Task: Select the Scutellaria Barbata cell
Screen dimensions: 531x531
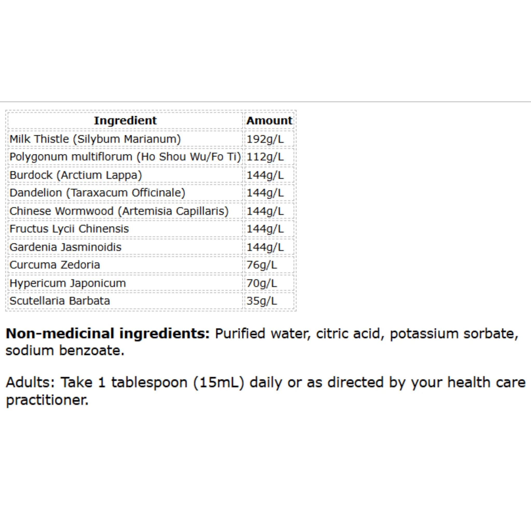Action: click(x=125, y=301)
